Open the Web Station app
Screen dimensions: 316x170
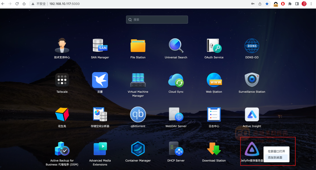click(x=214, y=80)
